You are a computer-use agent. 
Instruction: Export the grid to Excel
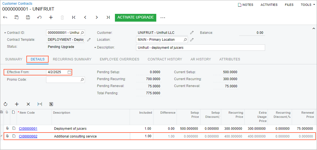[x=51, y=104]
